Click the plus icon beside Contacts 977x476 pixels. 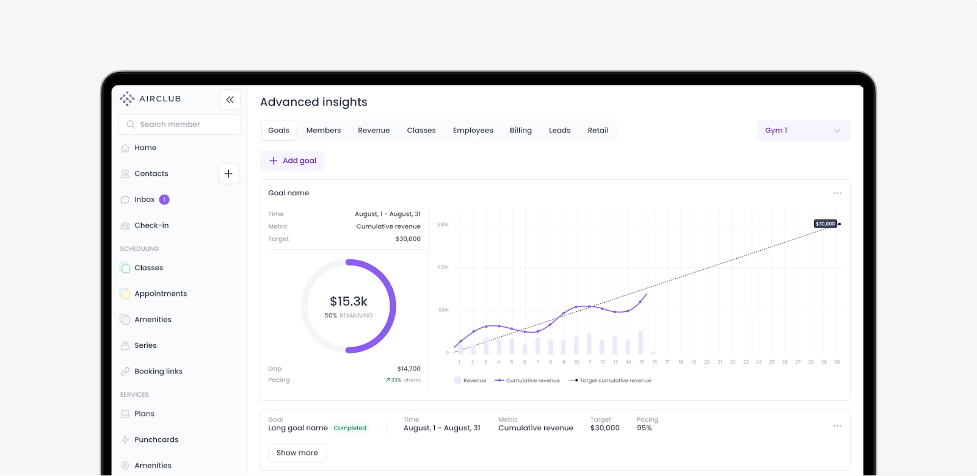(228, 174)
